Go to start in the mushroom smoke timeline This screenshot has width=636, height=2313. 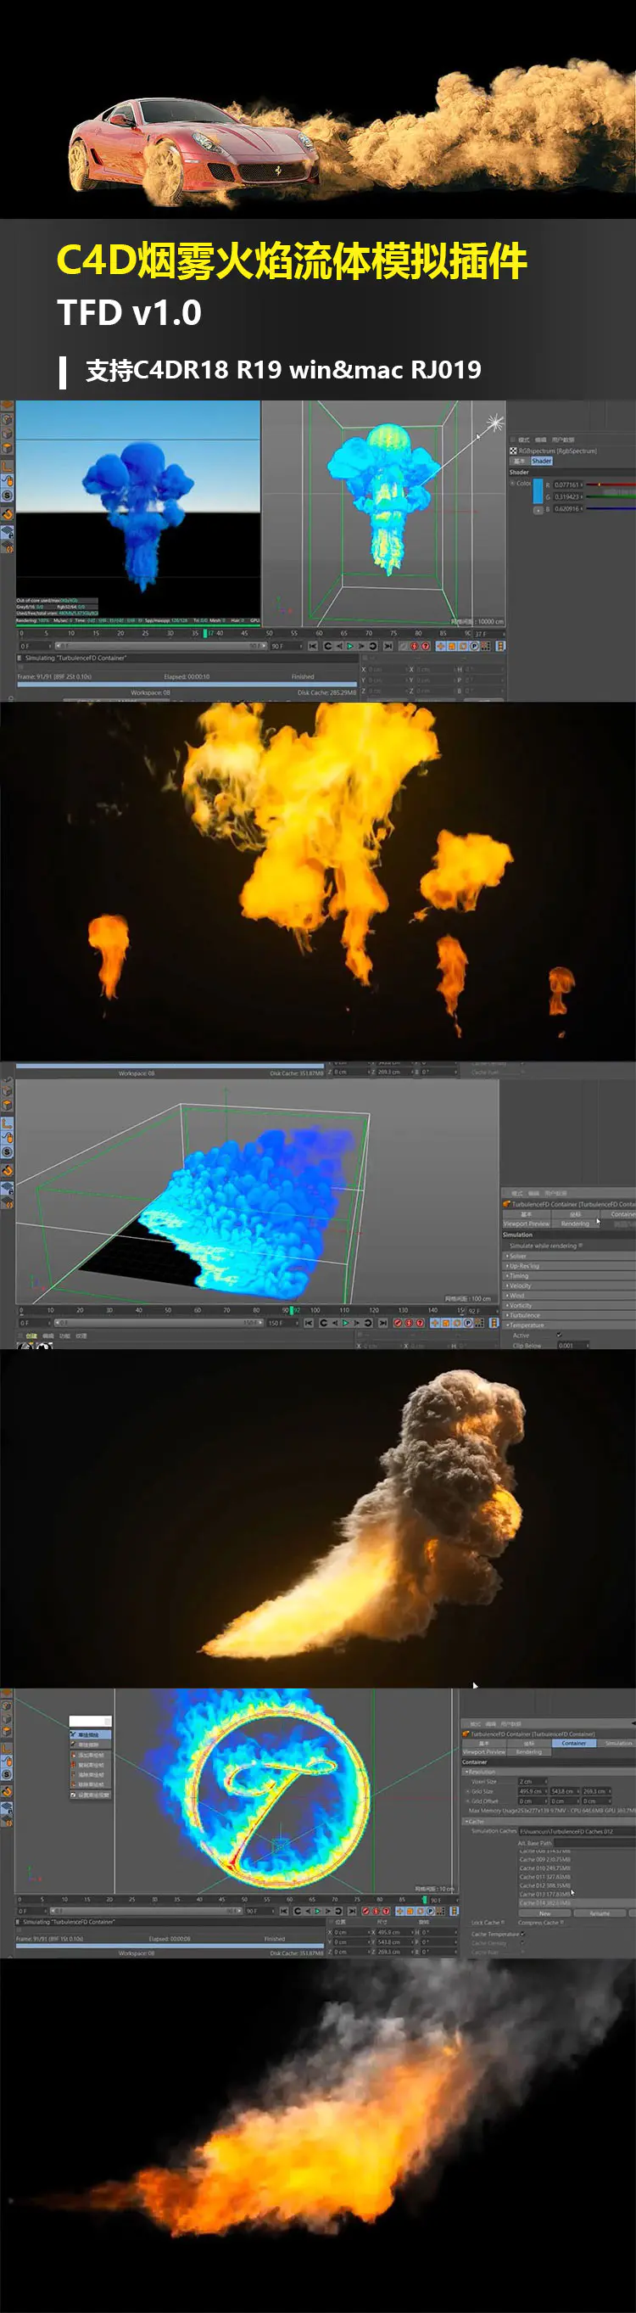point(313,647)
